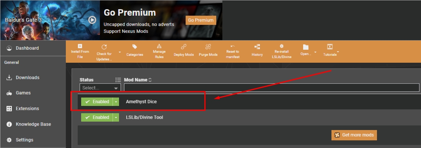The height and width of the screenshot is (148, 421).
Task: Click the Mod Name filter text field
Action: [271, 88]
